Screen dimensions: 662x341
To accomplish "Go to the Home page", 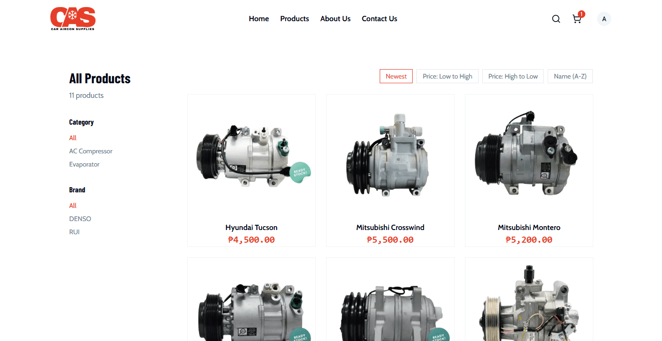I will [x=259, y=19].
